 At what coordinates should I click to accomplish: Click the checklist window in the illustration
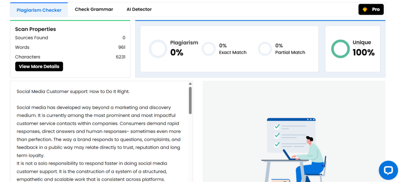click(x=291, y=135)
